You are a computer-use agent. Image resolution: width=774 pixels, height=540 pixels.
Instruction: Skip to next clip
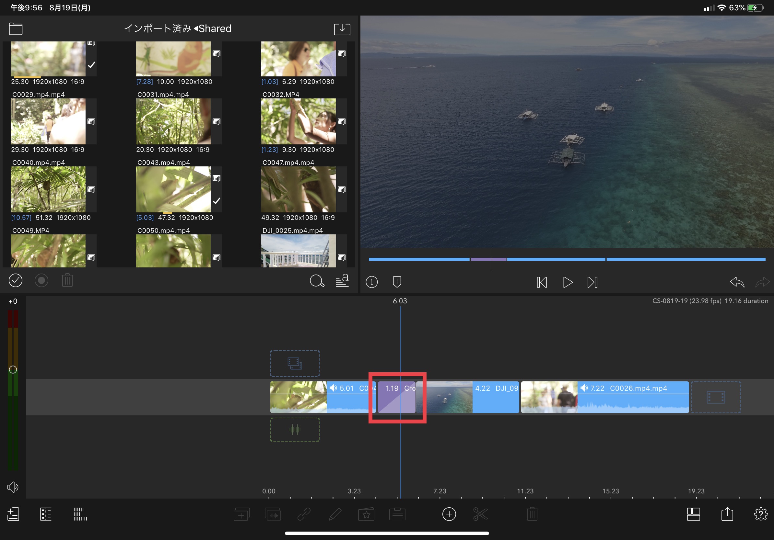(x=592, y=282)
